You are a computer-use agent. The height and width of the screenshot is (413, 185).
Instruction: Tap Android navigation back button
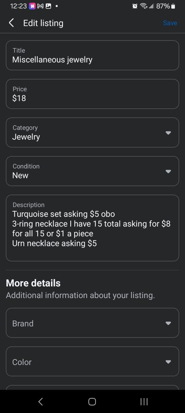click(x=40, y=402)
